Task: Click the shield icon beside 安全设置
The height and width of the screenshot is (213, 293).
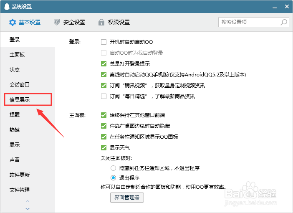Action: click(57, 22)
